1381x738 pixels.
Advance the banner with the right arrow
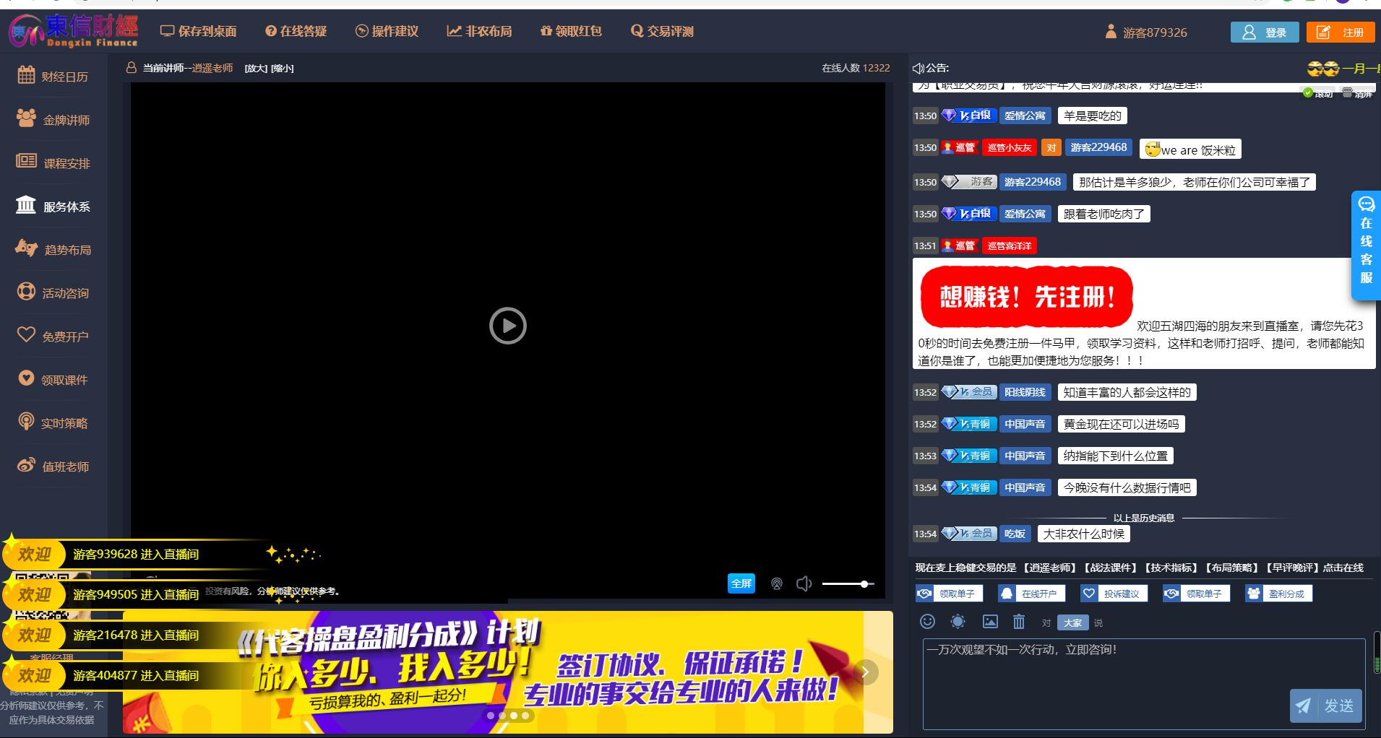[x=865, y=672]
